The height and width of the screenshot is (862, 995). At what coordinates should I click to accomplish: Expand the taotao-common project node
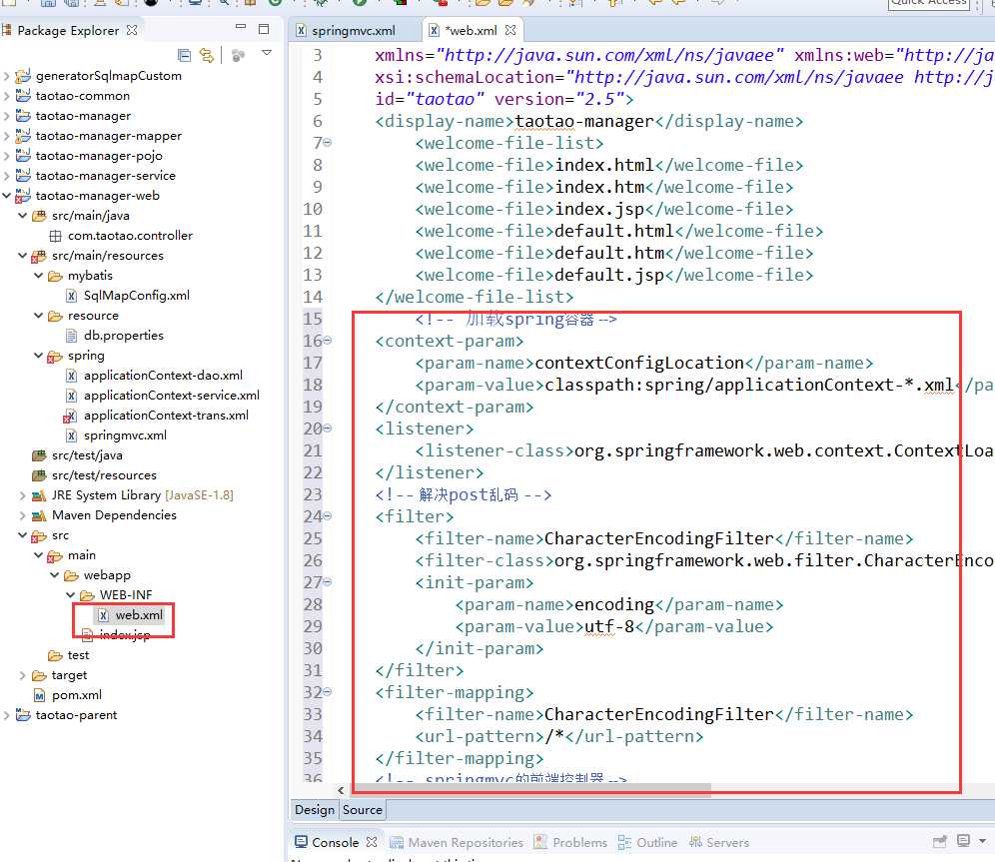pyautogui.click(x=6, y=97)
